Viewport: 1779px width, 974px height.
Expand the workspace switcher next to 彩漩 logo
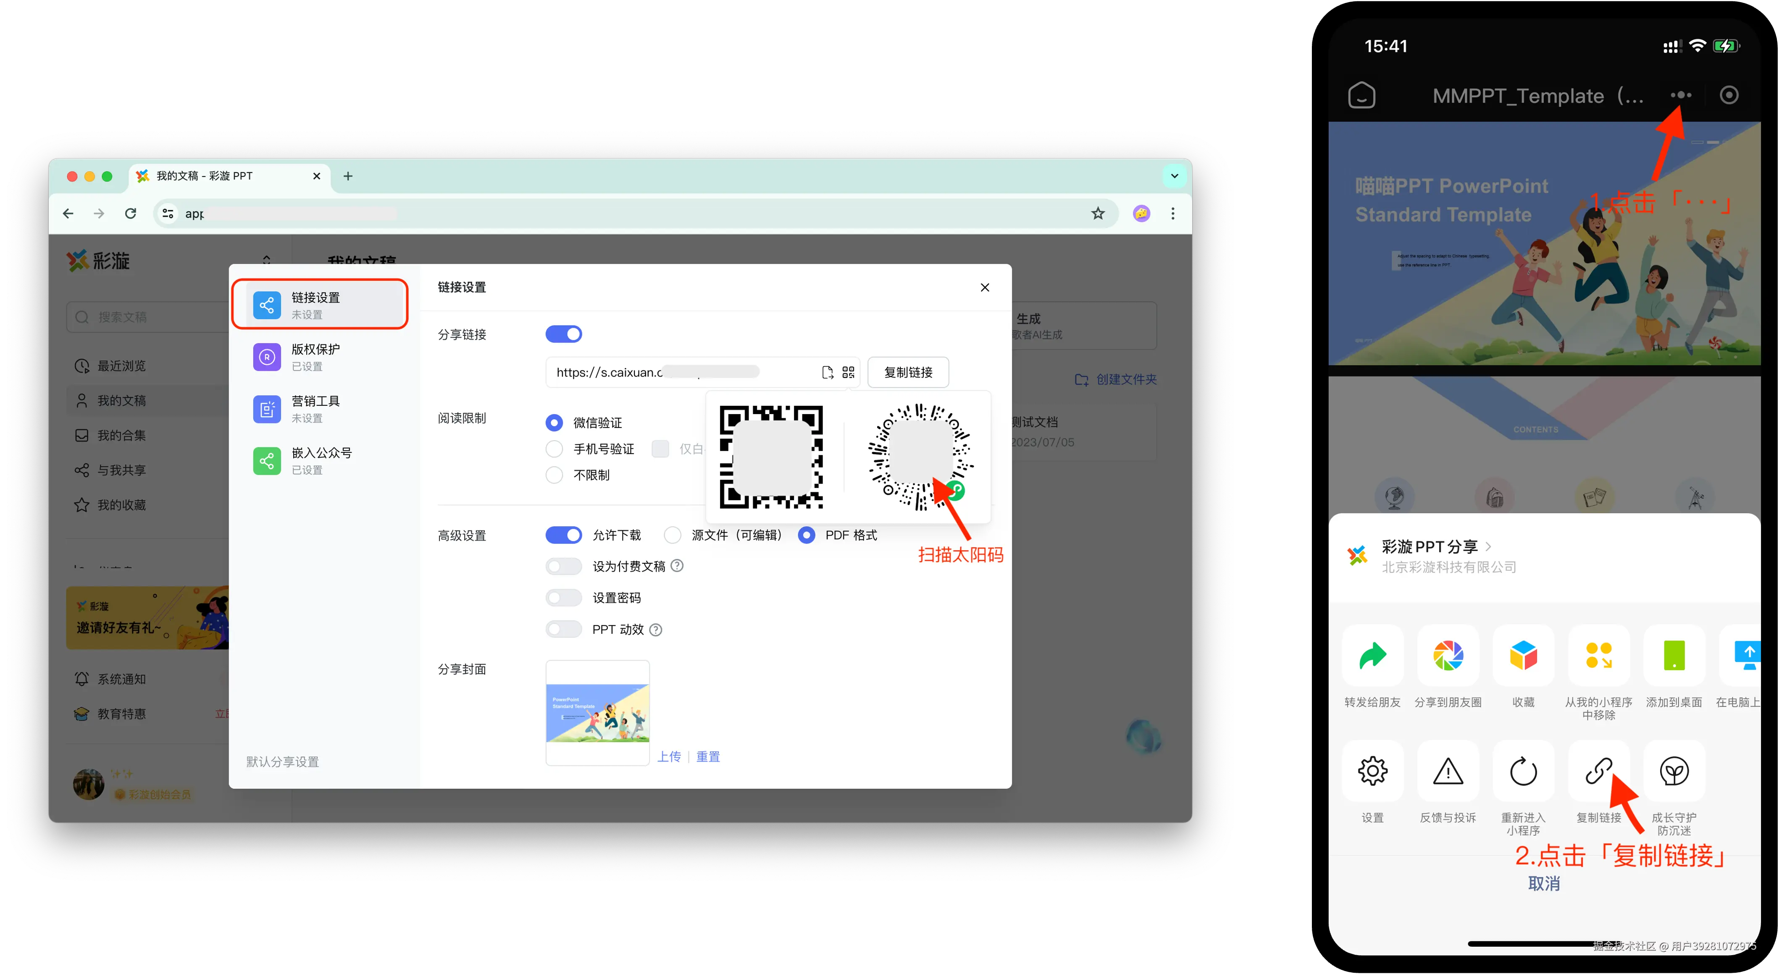coord(267,260)
